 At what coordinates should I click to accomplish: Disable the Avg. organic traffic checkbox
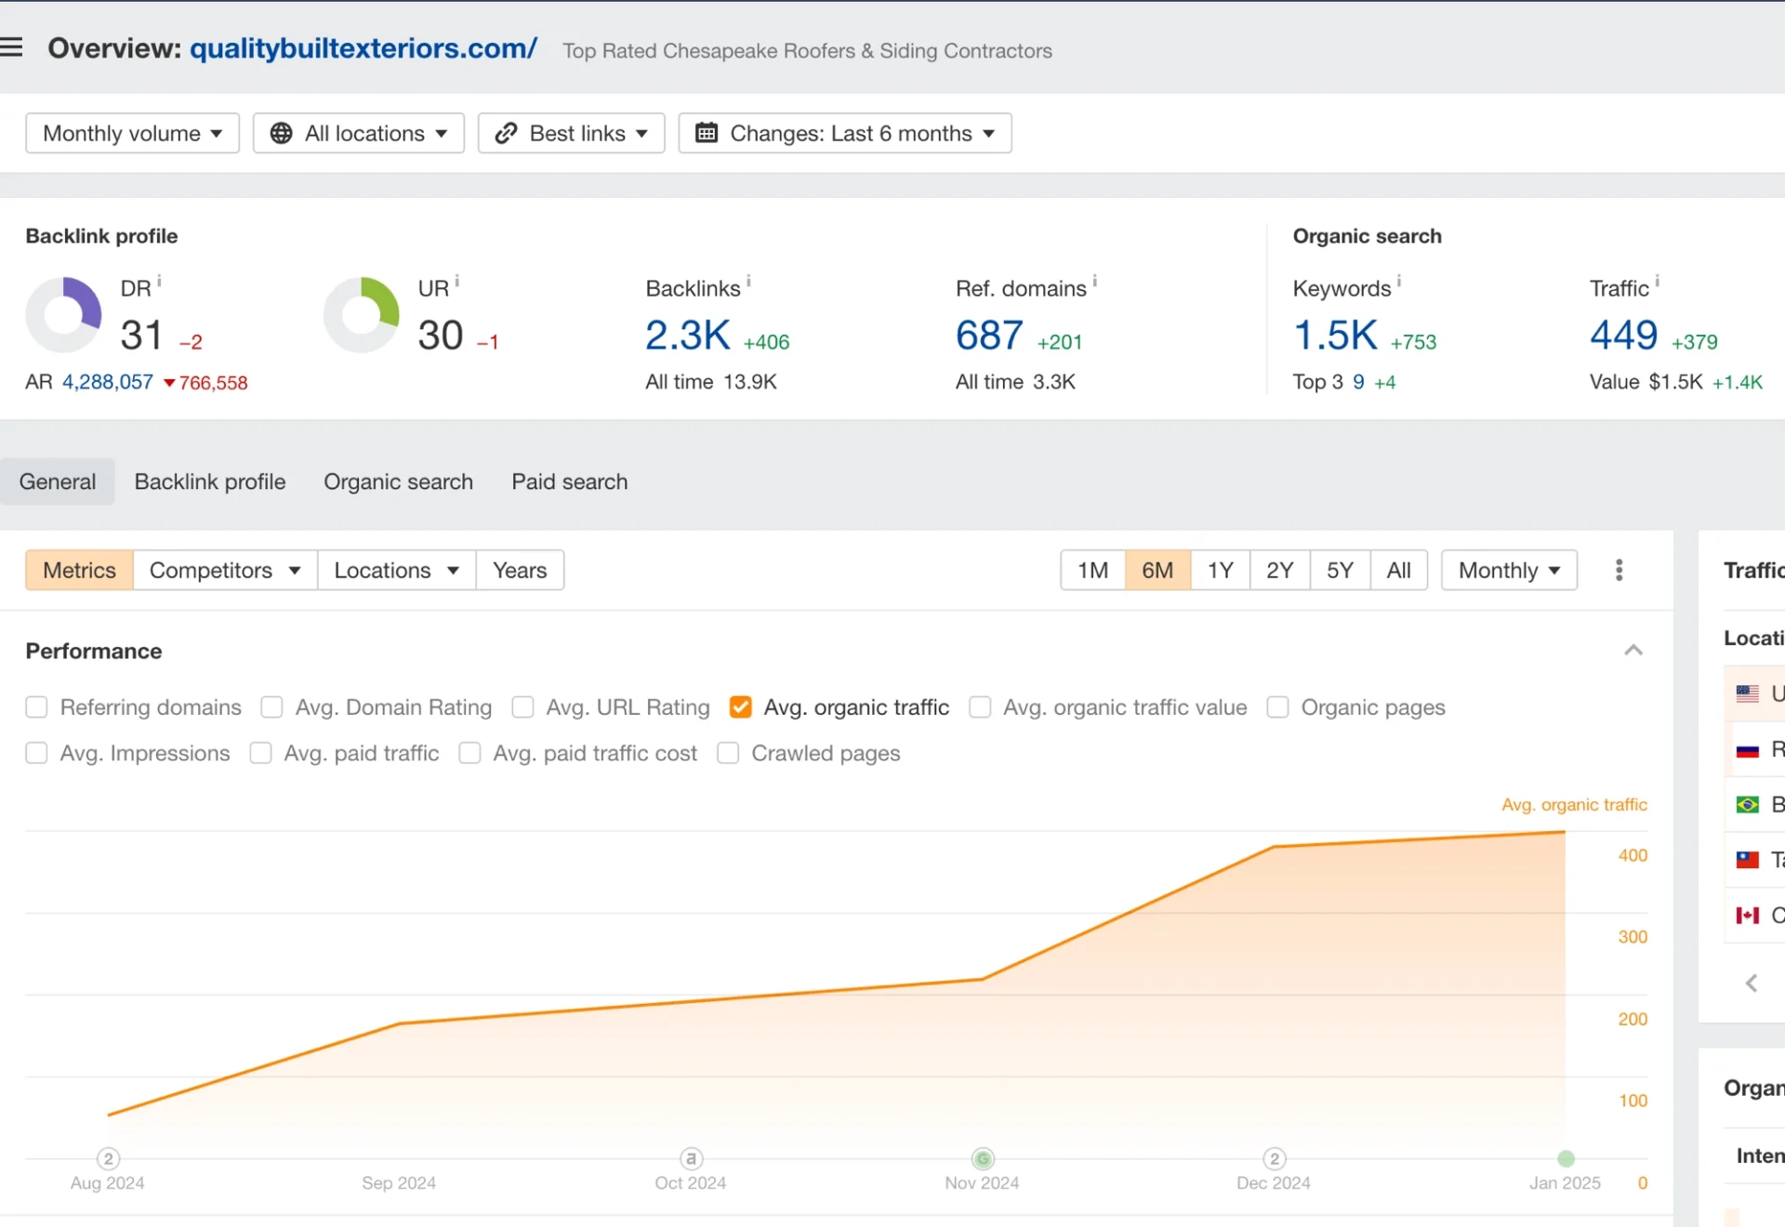coord(740,706)
